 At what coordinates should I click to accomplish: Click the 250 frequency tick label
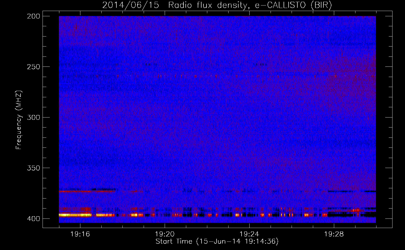pyautogui.click(x=34, y=67)
